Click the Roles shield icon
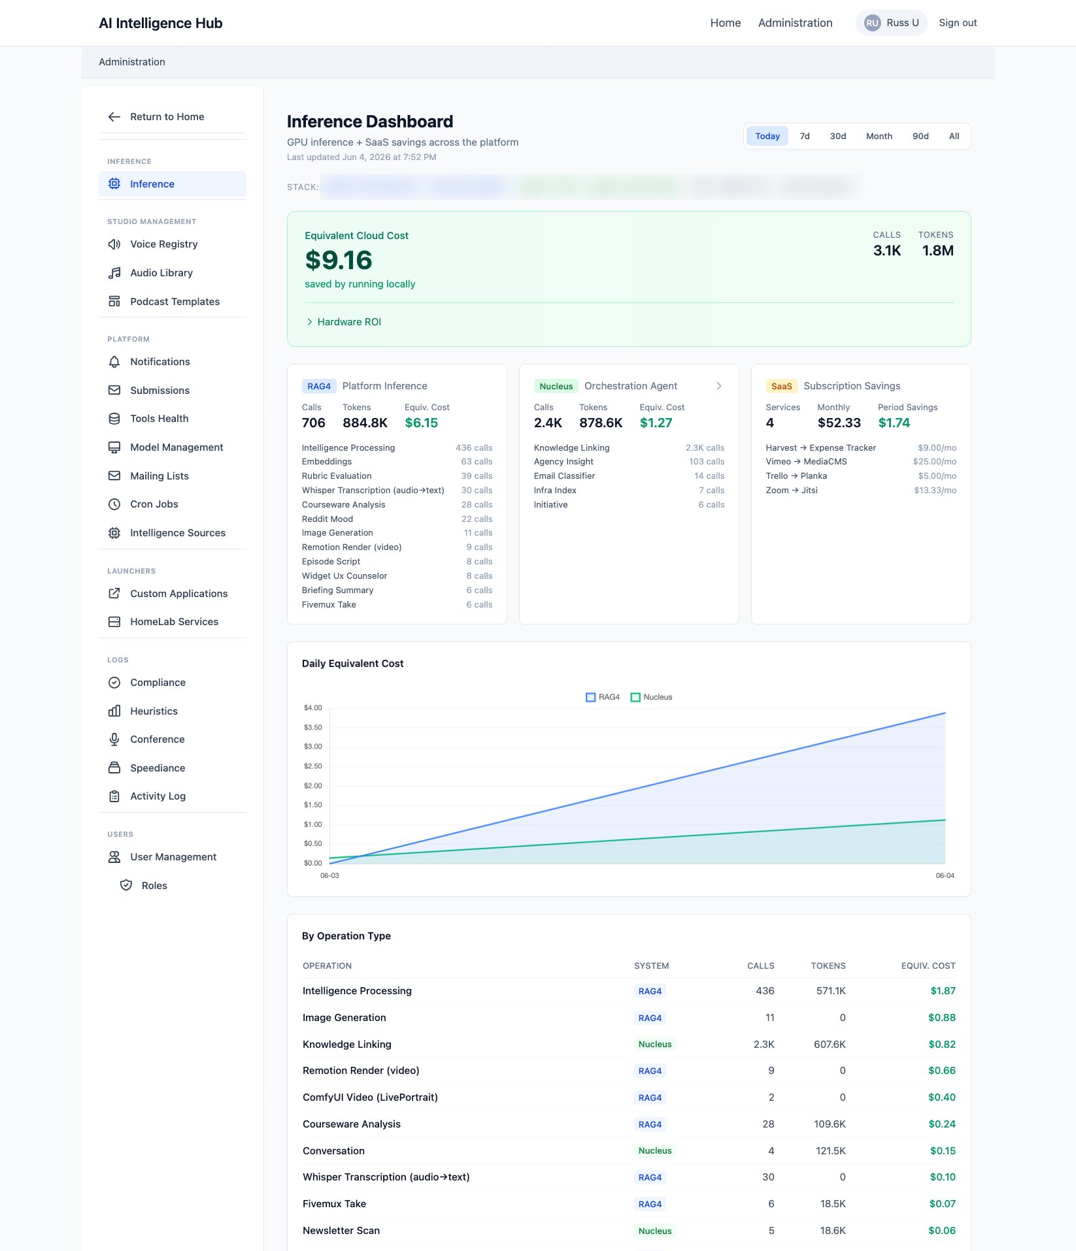 (126, 886)
